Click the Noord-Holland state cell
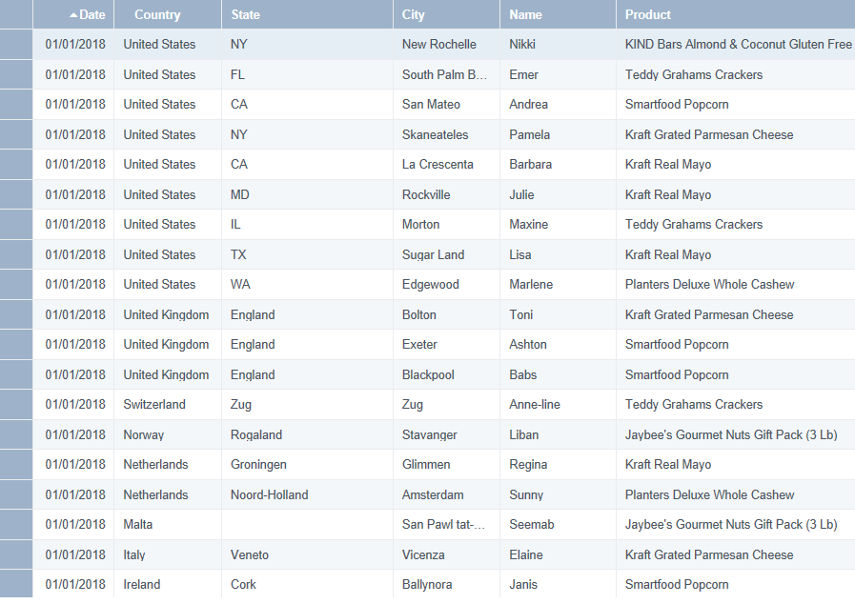855x604 pixels. [x=308, y=494]
